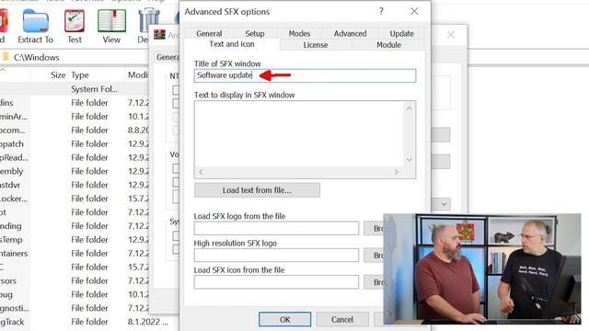Select the System Folder row
The width and height of the screenshot is (589, 331).
(75, 89)
